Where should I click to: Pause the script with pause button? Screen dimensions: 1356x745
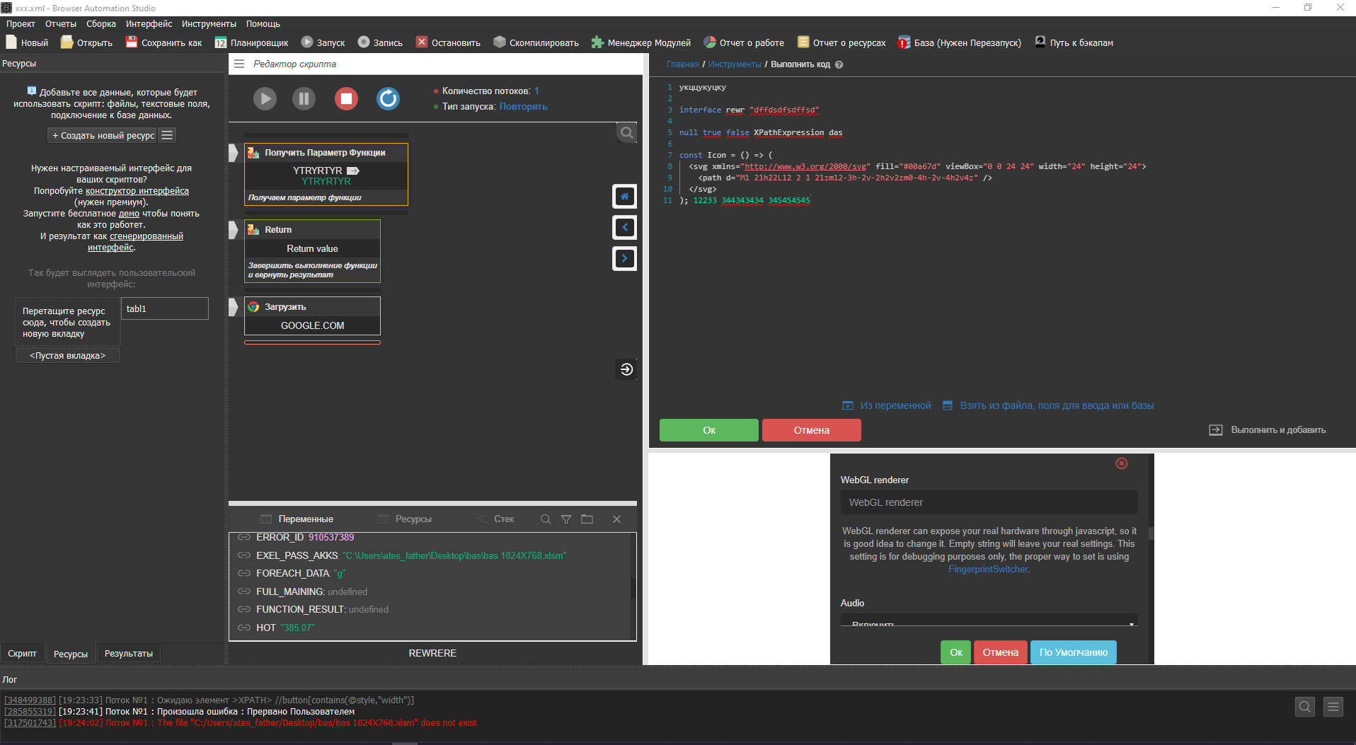tap(304, 98)
